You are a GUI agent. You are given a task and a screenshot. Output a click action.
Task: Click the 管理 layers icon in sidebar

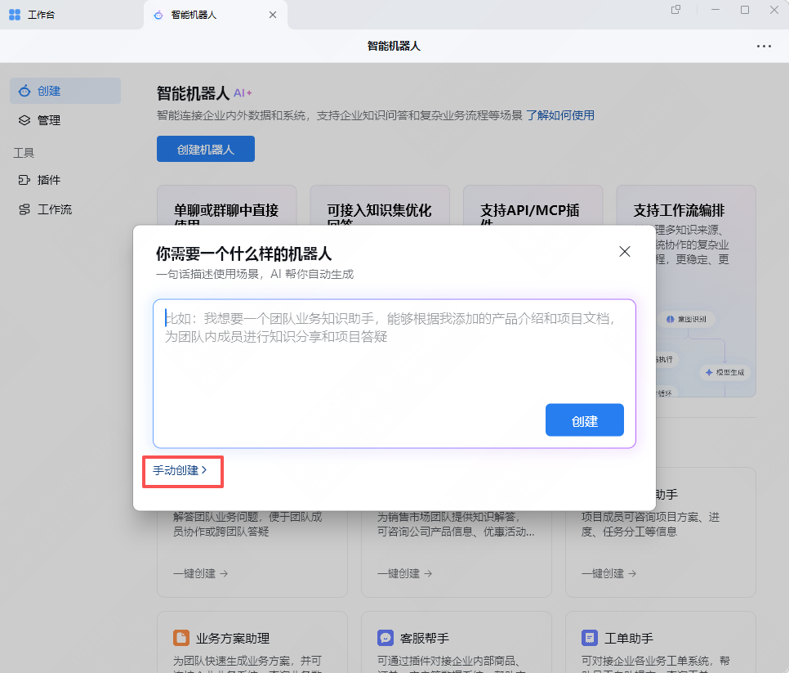(25, 120)
